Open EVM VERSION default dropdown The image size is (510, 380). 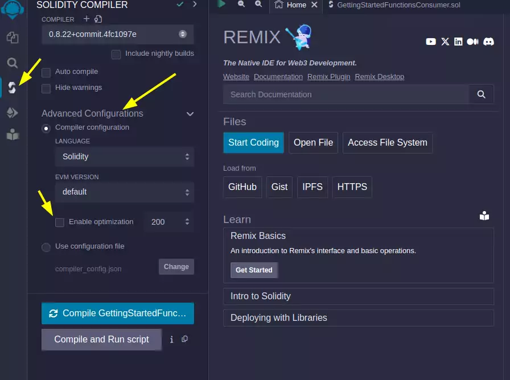click(125, 192)
